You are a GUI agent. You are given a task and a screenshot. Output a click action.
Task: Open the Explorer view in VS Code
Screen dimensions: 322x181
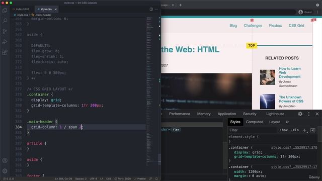tap(5, 11)
